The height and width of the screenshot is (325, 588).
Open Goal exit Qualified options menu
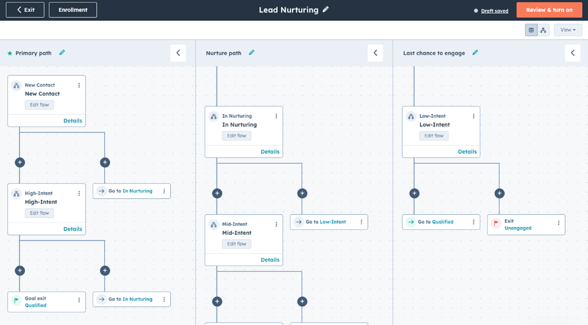(x=79, y=300)
